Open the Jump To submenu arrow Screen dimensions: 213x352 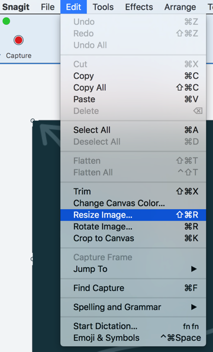pyautogui.click(x=193, y=269)
